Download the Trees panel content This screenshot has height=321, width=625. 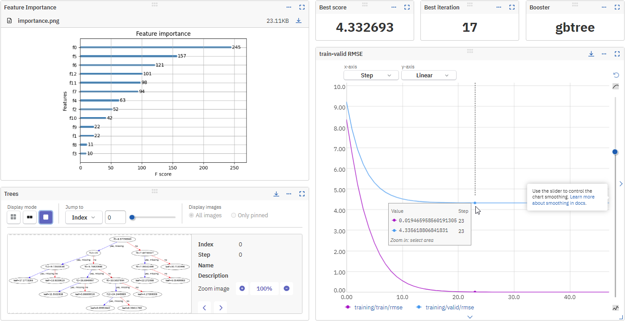pyautogui.click(x=277, y=194)
